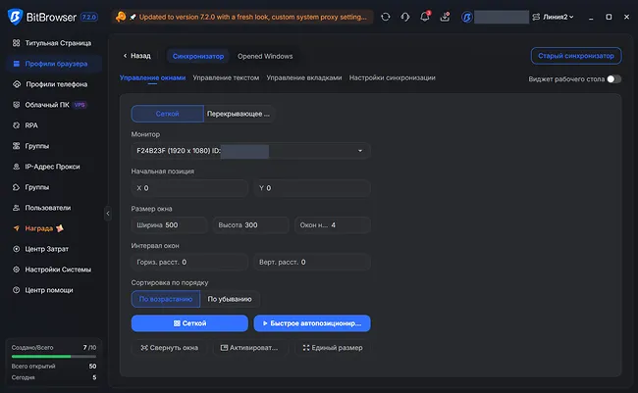
Task: Open Титульная Страница in sidebar
Action: click(52, 43)
